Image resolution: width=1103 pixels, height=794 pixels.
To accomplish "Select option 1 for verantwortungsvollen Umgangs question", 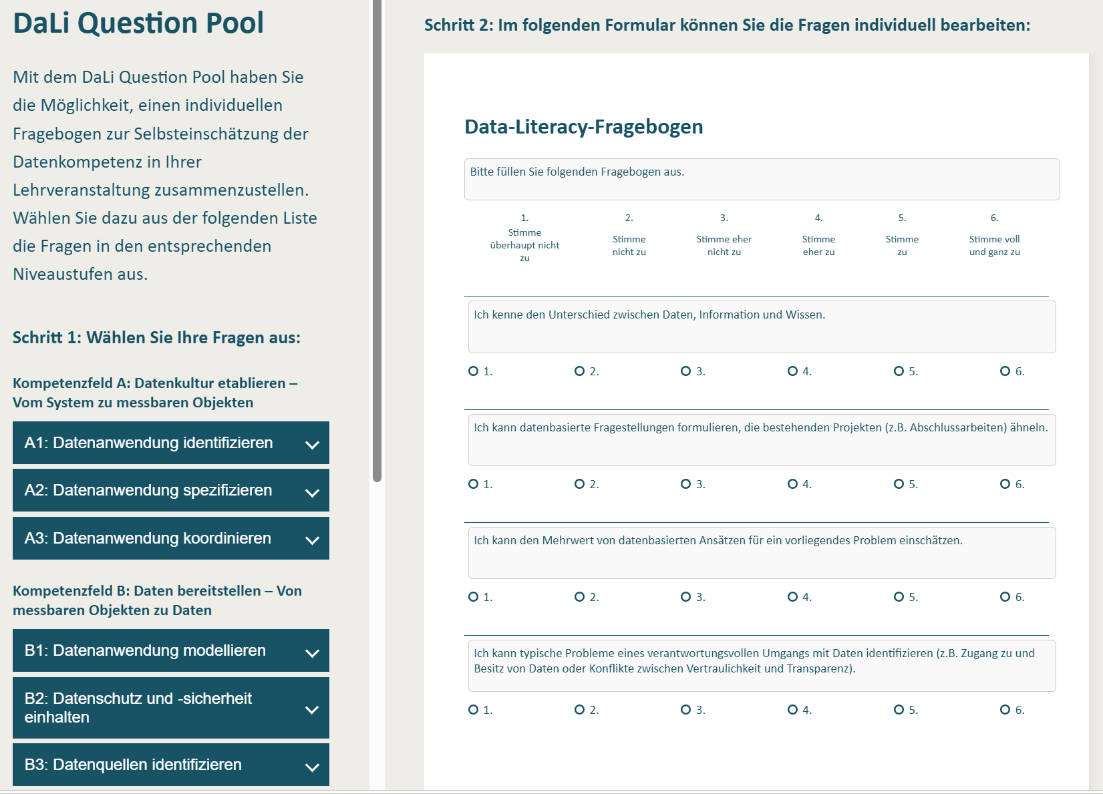I will pos(474,710).
